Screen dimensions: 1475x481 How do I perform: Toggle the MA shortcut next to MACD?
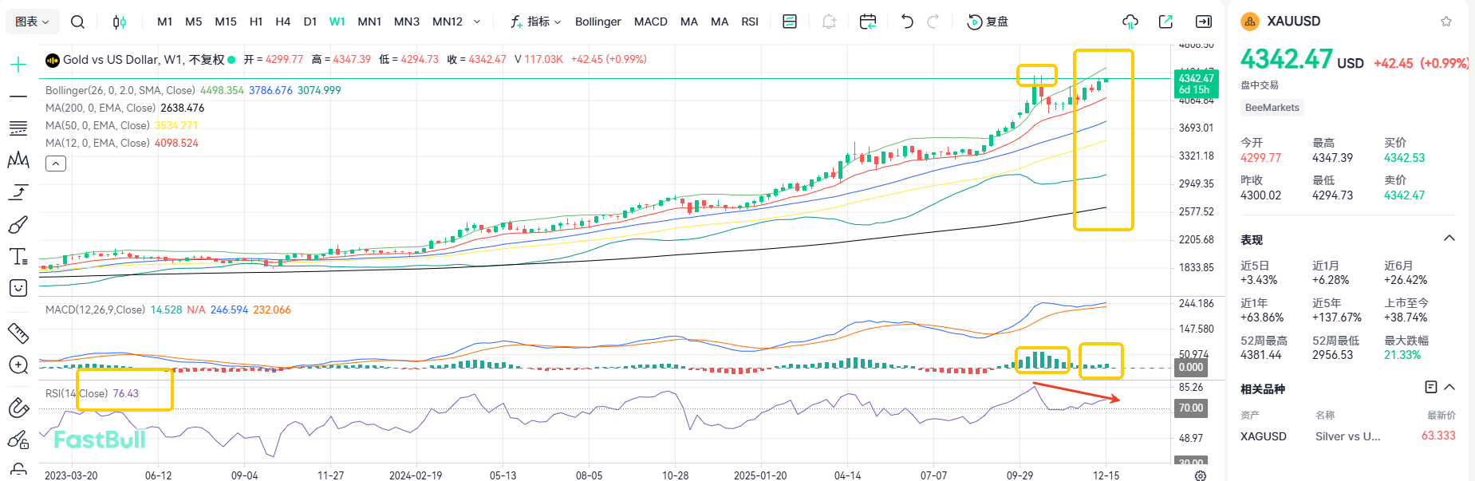point(689,22)
